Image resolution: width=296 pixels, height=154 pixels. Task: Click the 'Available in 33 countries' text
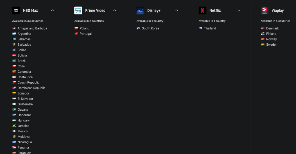point(28,21)
